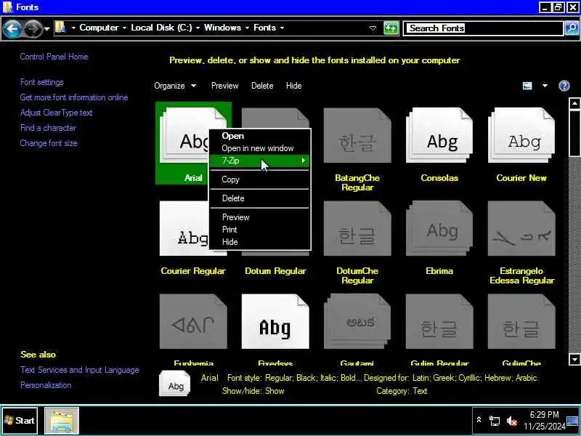Select the Courier Regular font icon

[x=184, y=228]
